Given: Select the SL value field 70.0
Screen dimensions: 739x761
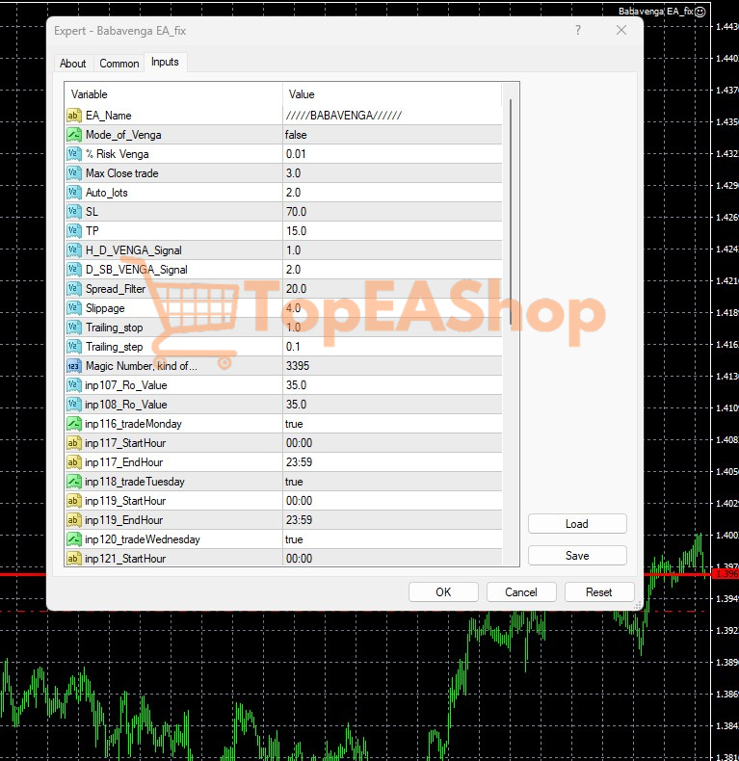Looking at the screenshot, I should pyautogui.click(x=297, y=212).
